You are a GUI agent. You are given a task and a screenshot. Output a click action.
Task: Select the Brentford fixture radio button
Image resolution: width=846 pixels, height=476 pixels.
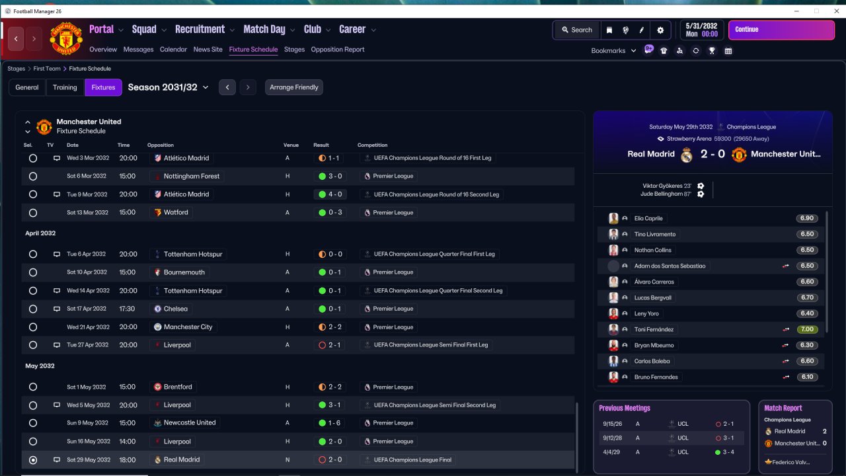point(33,387)
